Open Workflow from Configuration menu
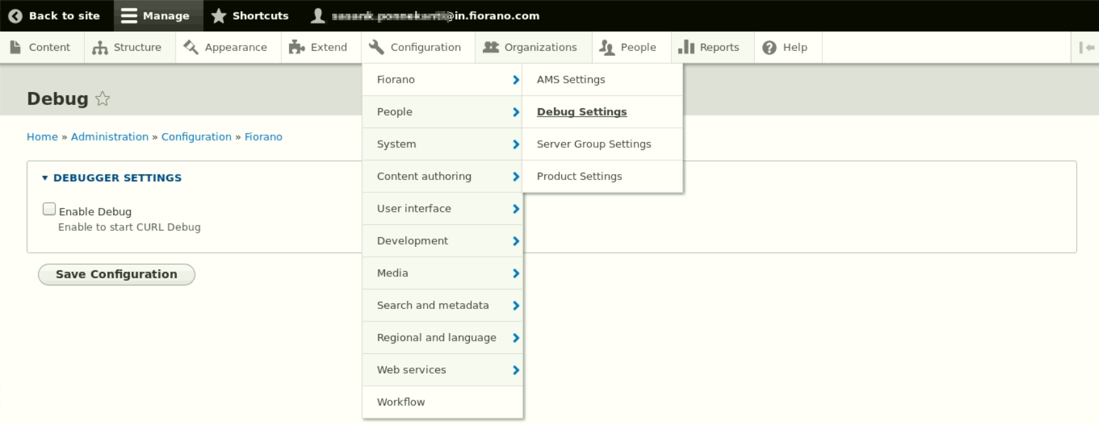The image size is (1099, 425). click(401, 402)
